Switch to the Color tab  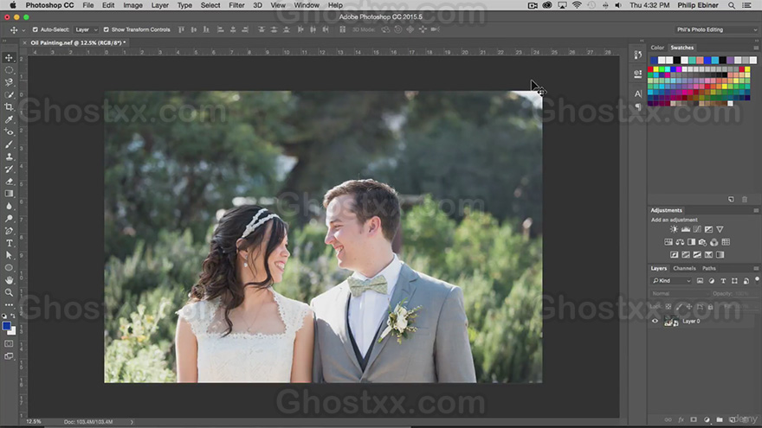[x=657, y=48]
